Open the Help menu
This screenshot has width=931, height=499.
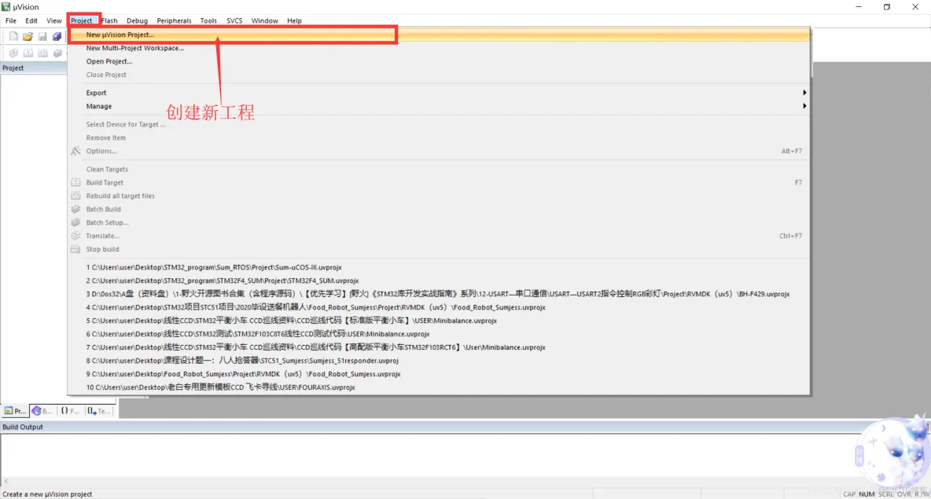point(295,20)
